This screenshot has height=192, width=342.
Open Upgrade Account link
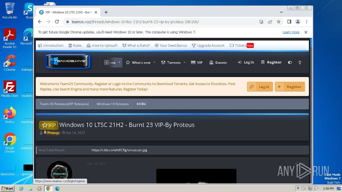click(x=208, y=45)
